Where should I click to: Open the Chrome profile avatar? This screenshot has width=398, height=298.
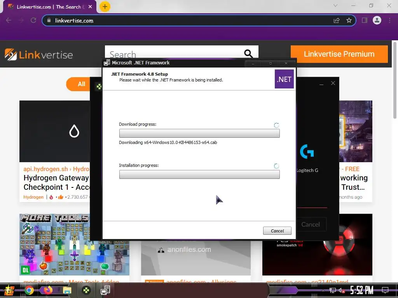pos(377,20)
